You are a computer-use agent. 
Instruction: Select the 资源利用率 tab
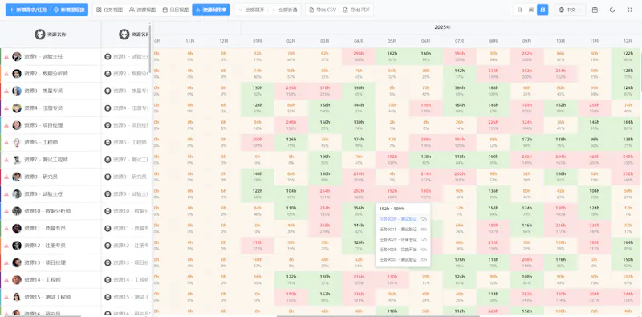(211, 10)
